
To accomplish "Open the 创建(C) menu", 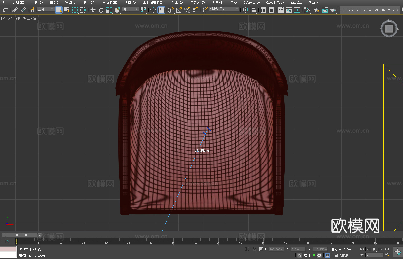I will (90, 2).
